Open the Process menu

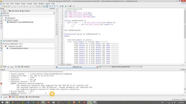(x=30, y=4)
